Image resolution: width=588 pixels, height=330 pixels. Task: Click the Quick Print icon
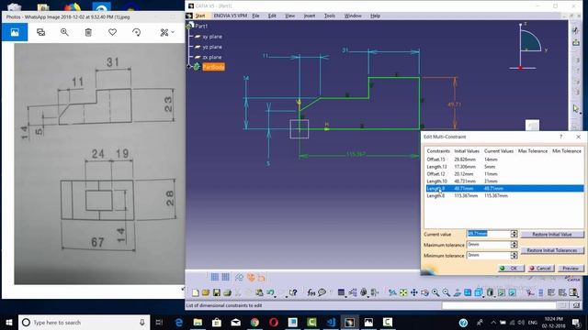(227, 292)
